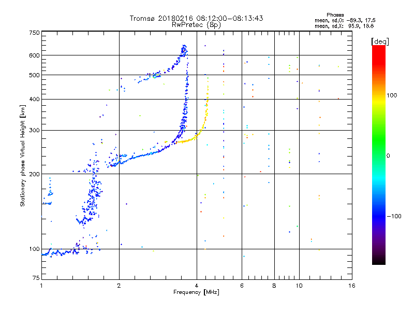Screen dimensions: 414x311
Task: Click the '600' height axis label
Action: pyautogui.click(x=34, y=55)
